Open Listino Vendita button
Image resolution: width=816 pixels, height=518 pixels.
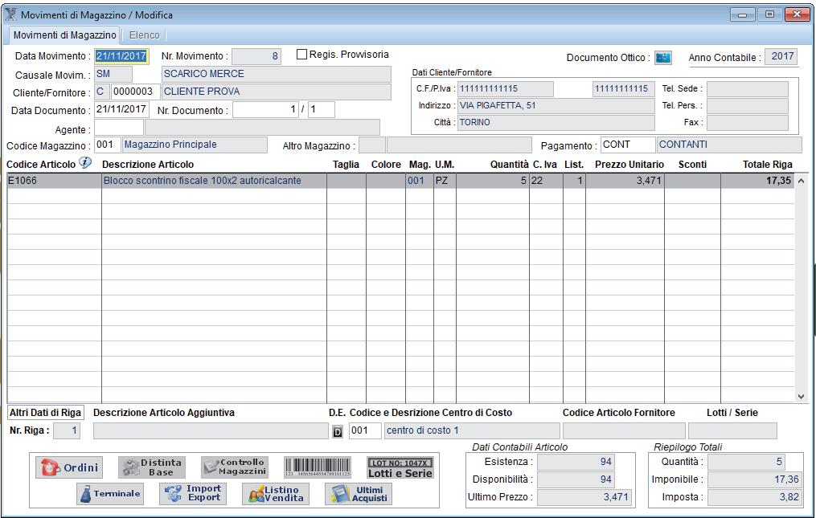pyautogui.click(x=275, y=494)
